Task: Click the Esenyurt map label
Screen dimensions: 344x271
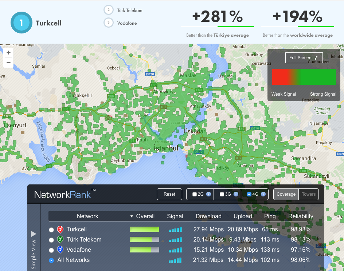Action: coord(15,125)
